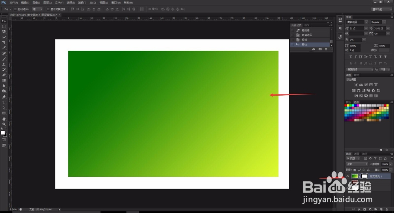Select the Move tool in the toolbox

[x=4, y=21]
